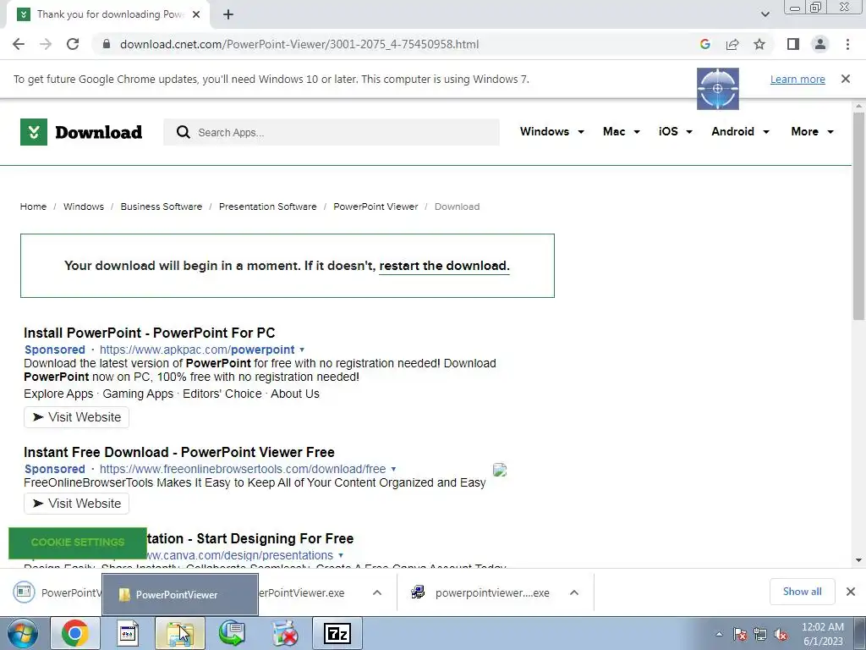Open Presentation Software breadcrumb
This screenshot has width=866, height=650.
click(x=268, y=207)
